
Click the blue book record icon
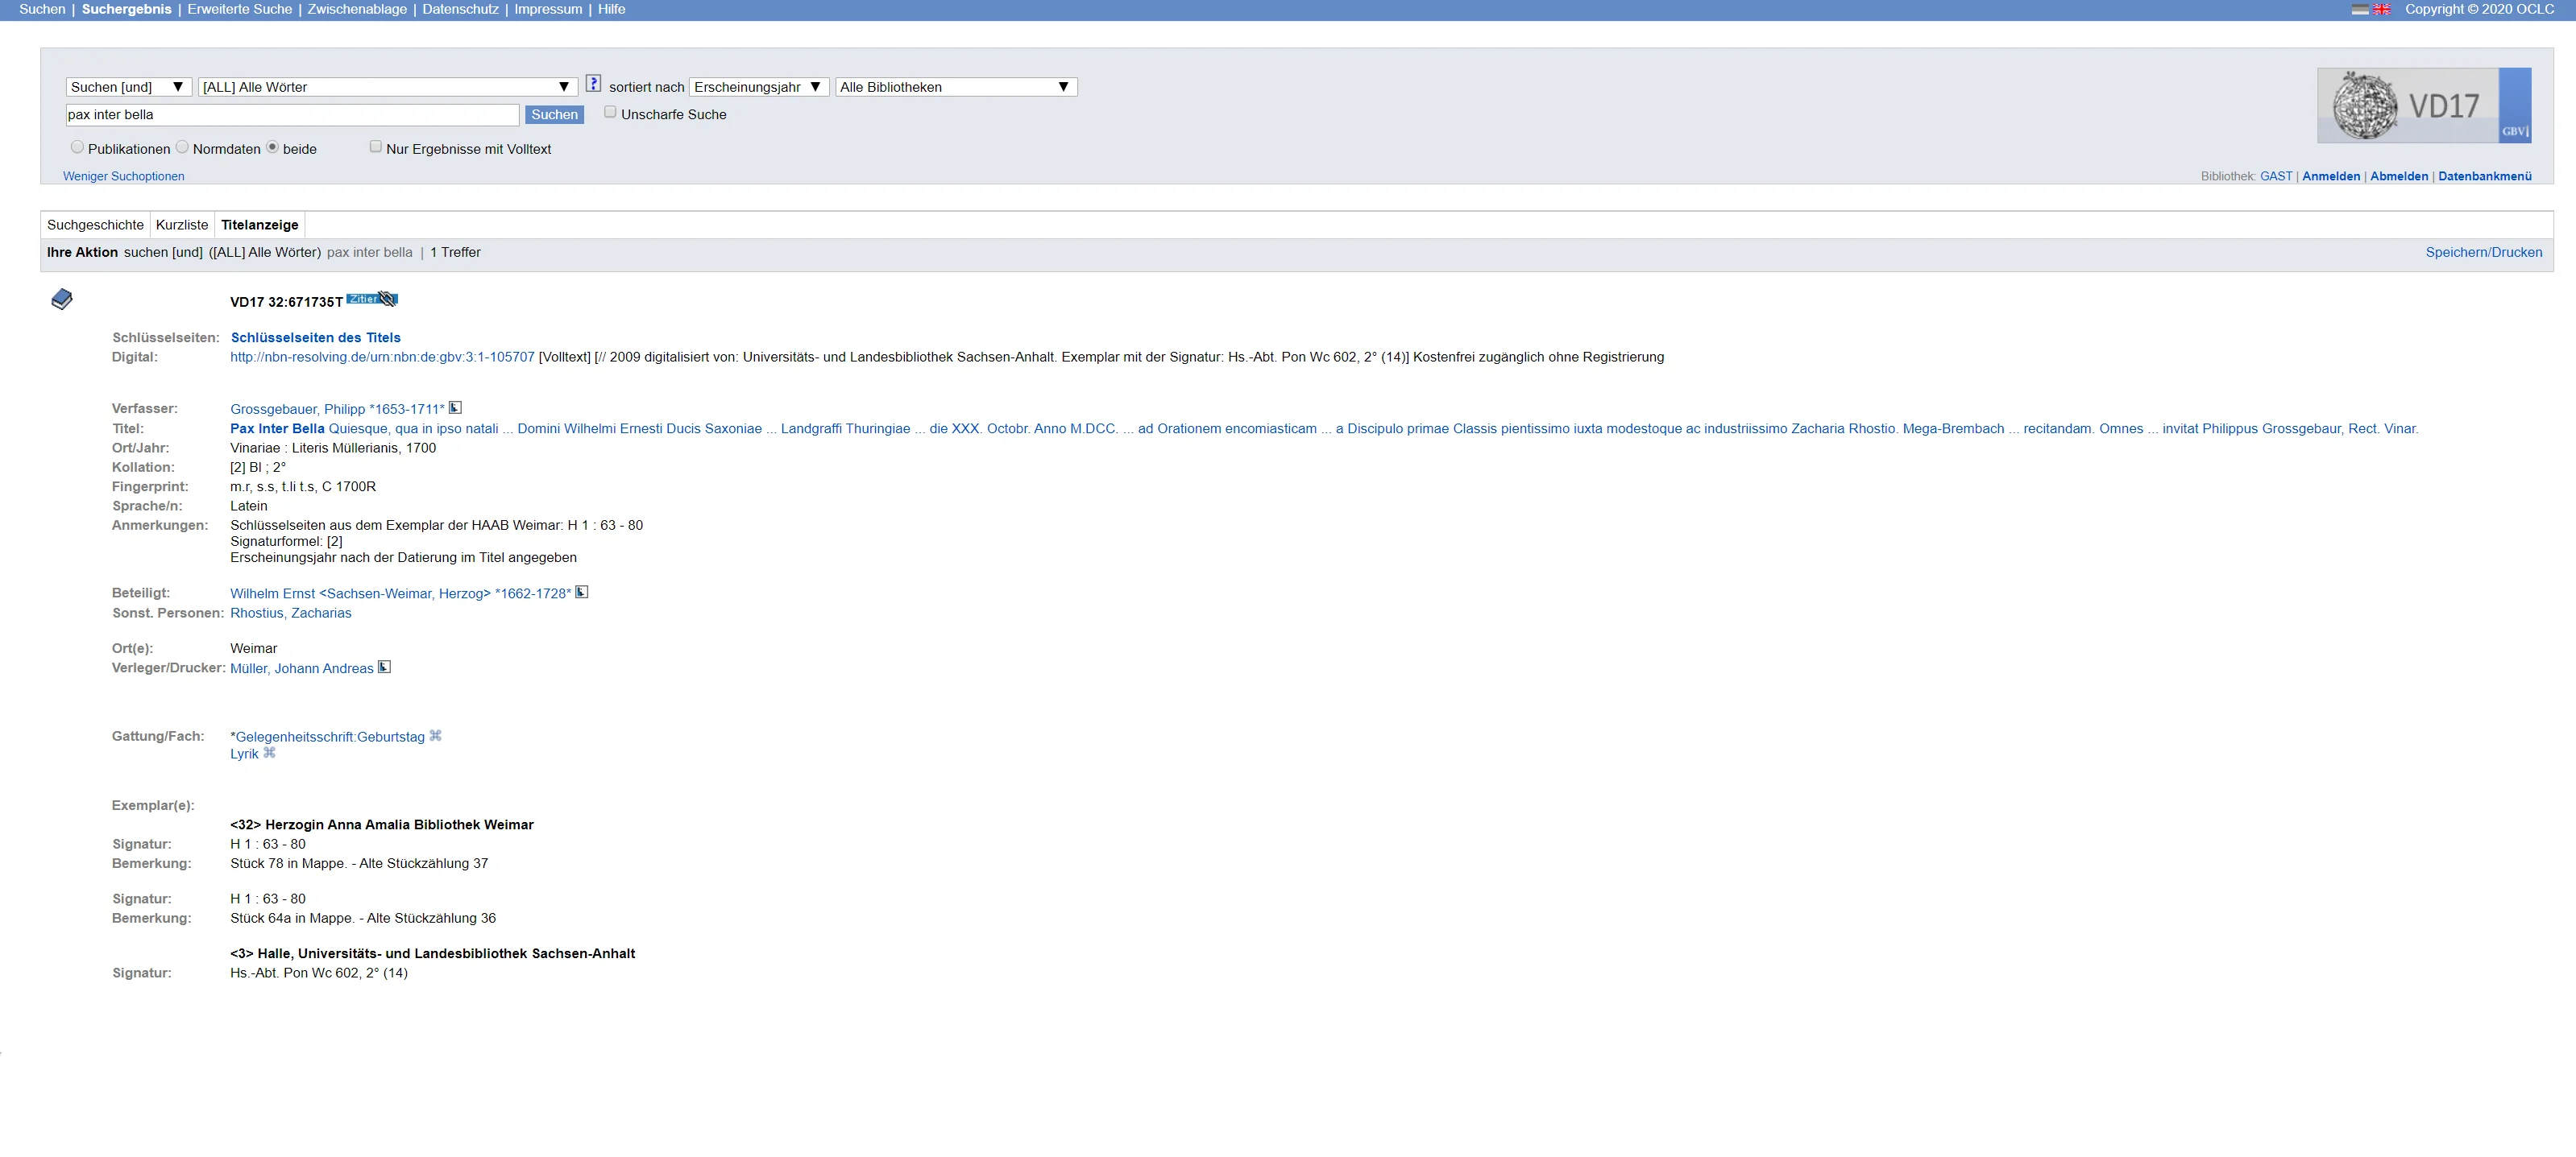62,299
